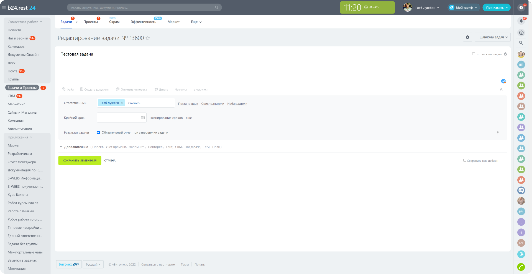Open the Task Templates dropdown

click(493, 37)
